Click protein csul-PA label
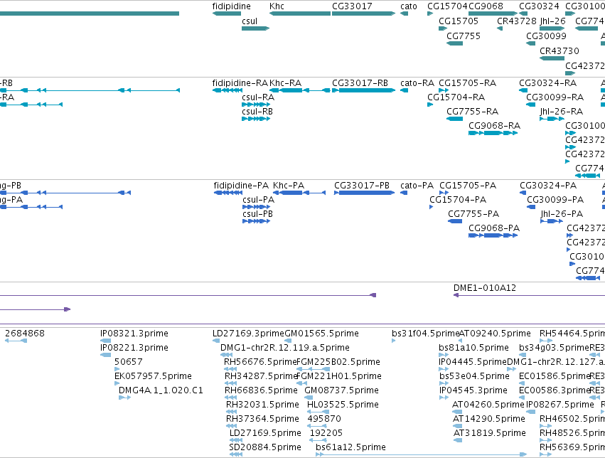The height and width of the screenshot is (458, 605). pyautogui.click(x=258, y=200)
